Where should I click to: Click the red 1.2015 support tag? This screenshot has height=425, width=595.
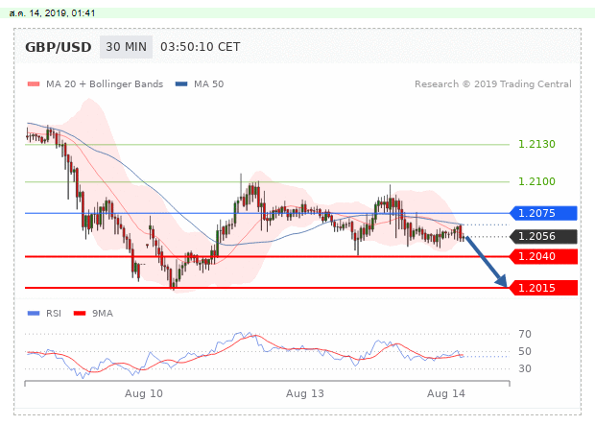[x=543, y=288]
